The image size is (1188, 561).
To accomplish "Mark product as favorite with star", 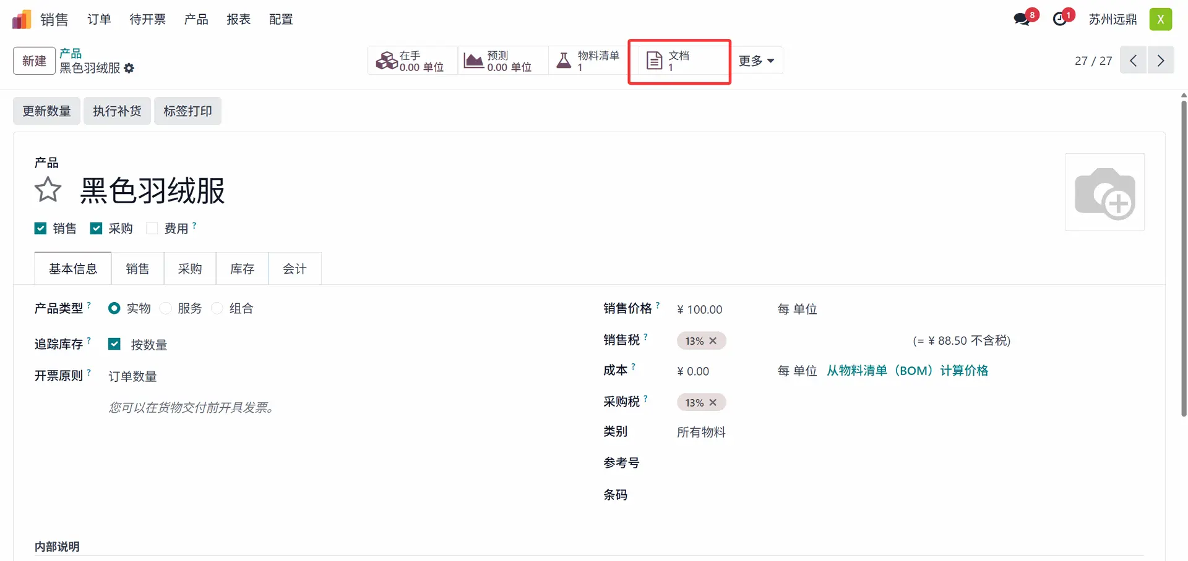I will pos(48,190).
